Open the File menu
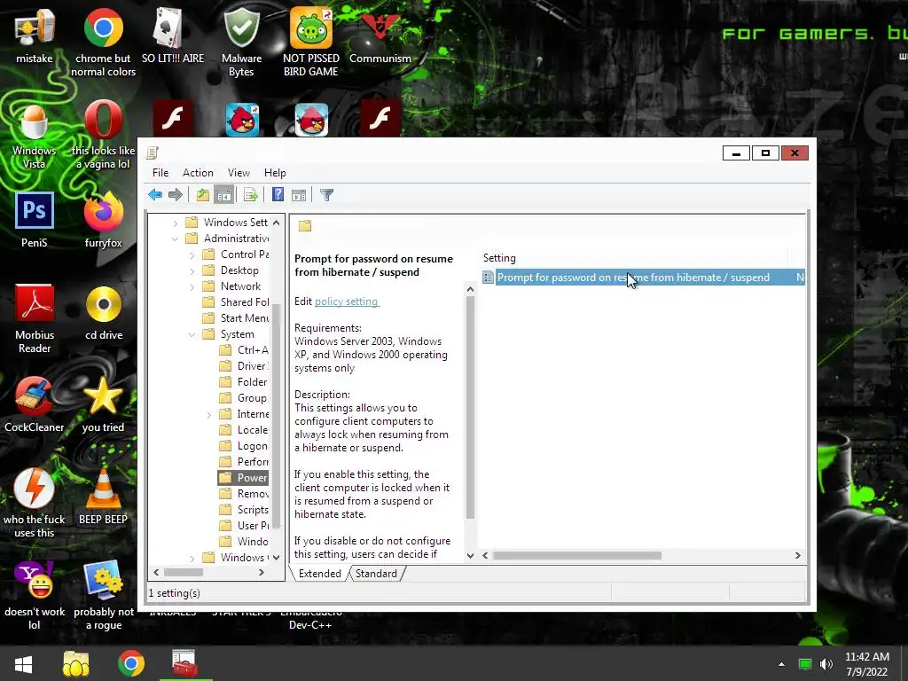Screen dimensions: 908x681 [x=160, y=173]
